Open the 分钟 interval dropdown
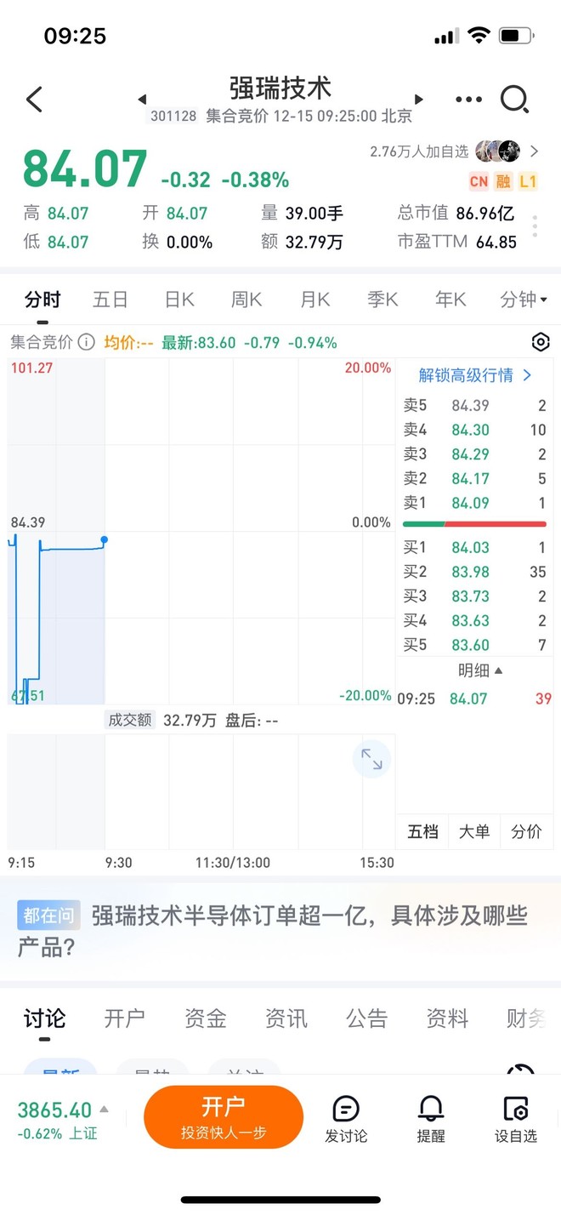 tap(522, 299)
